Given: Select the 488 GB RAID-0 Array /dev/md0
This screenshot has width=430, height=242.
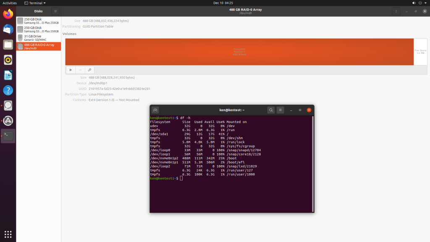Looking at the screenshot, I should [x=38, y=46].
